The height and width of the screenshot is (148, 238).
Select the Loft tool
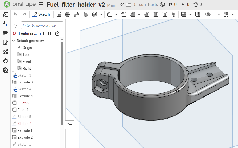[x=86, y=14]
